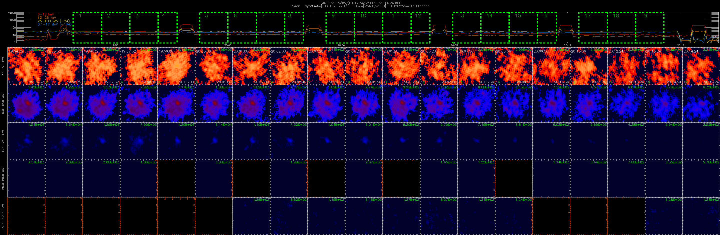Screen dimensions: 720x235
Task: Open the 25-50 keV image labeled 5.76E+02
Action: pyautogui.click(x=701, y=178)
